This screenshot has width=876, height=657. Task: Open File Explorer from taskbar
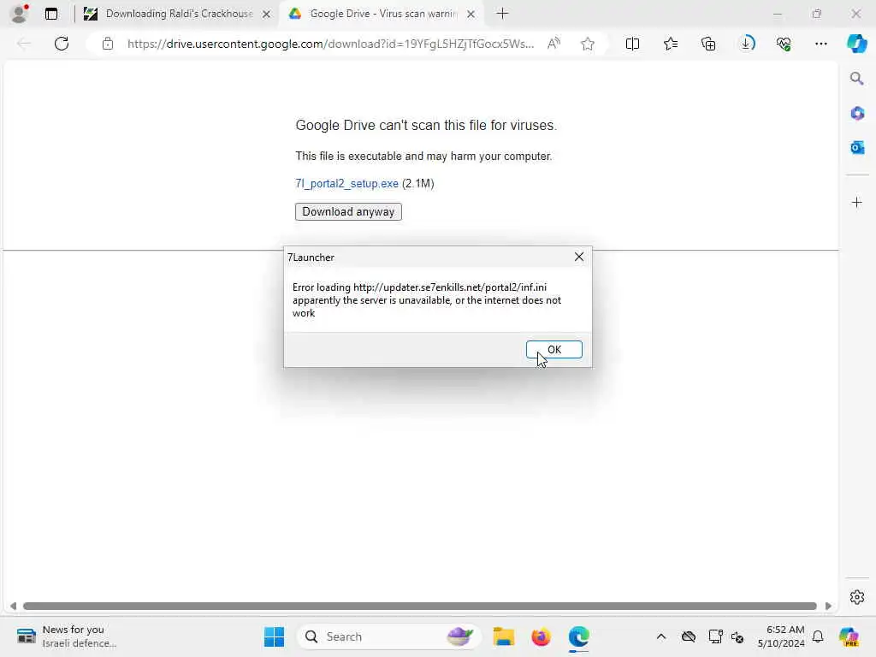pyautogui.click(x=503, y=636)
